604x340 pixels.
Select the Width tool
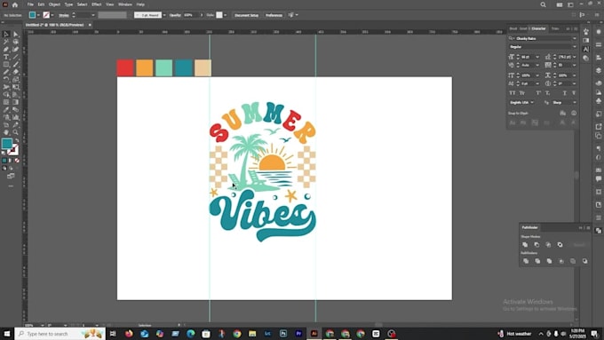pyautogui.click(x=6, y=87)
